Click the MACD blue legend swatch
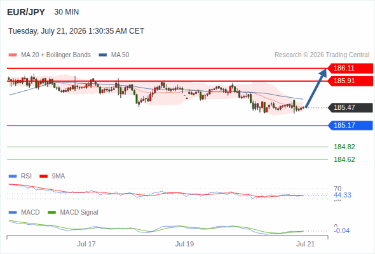 (13, 213)
